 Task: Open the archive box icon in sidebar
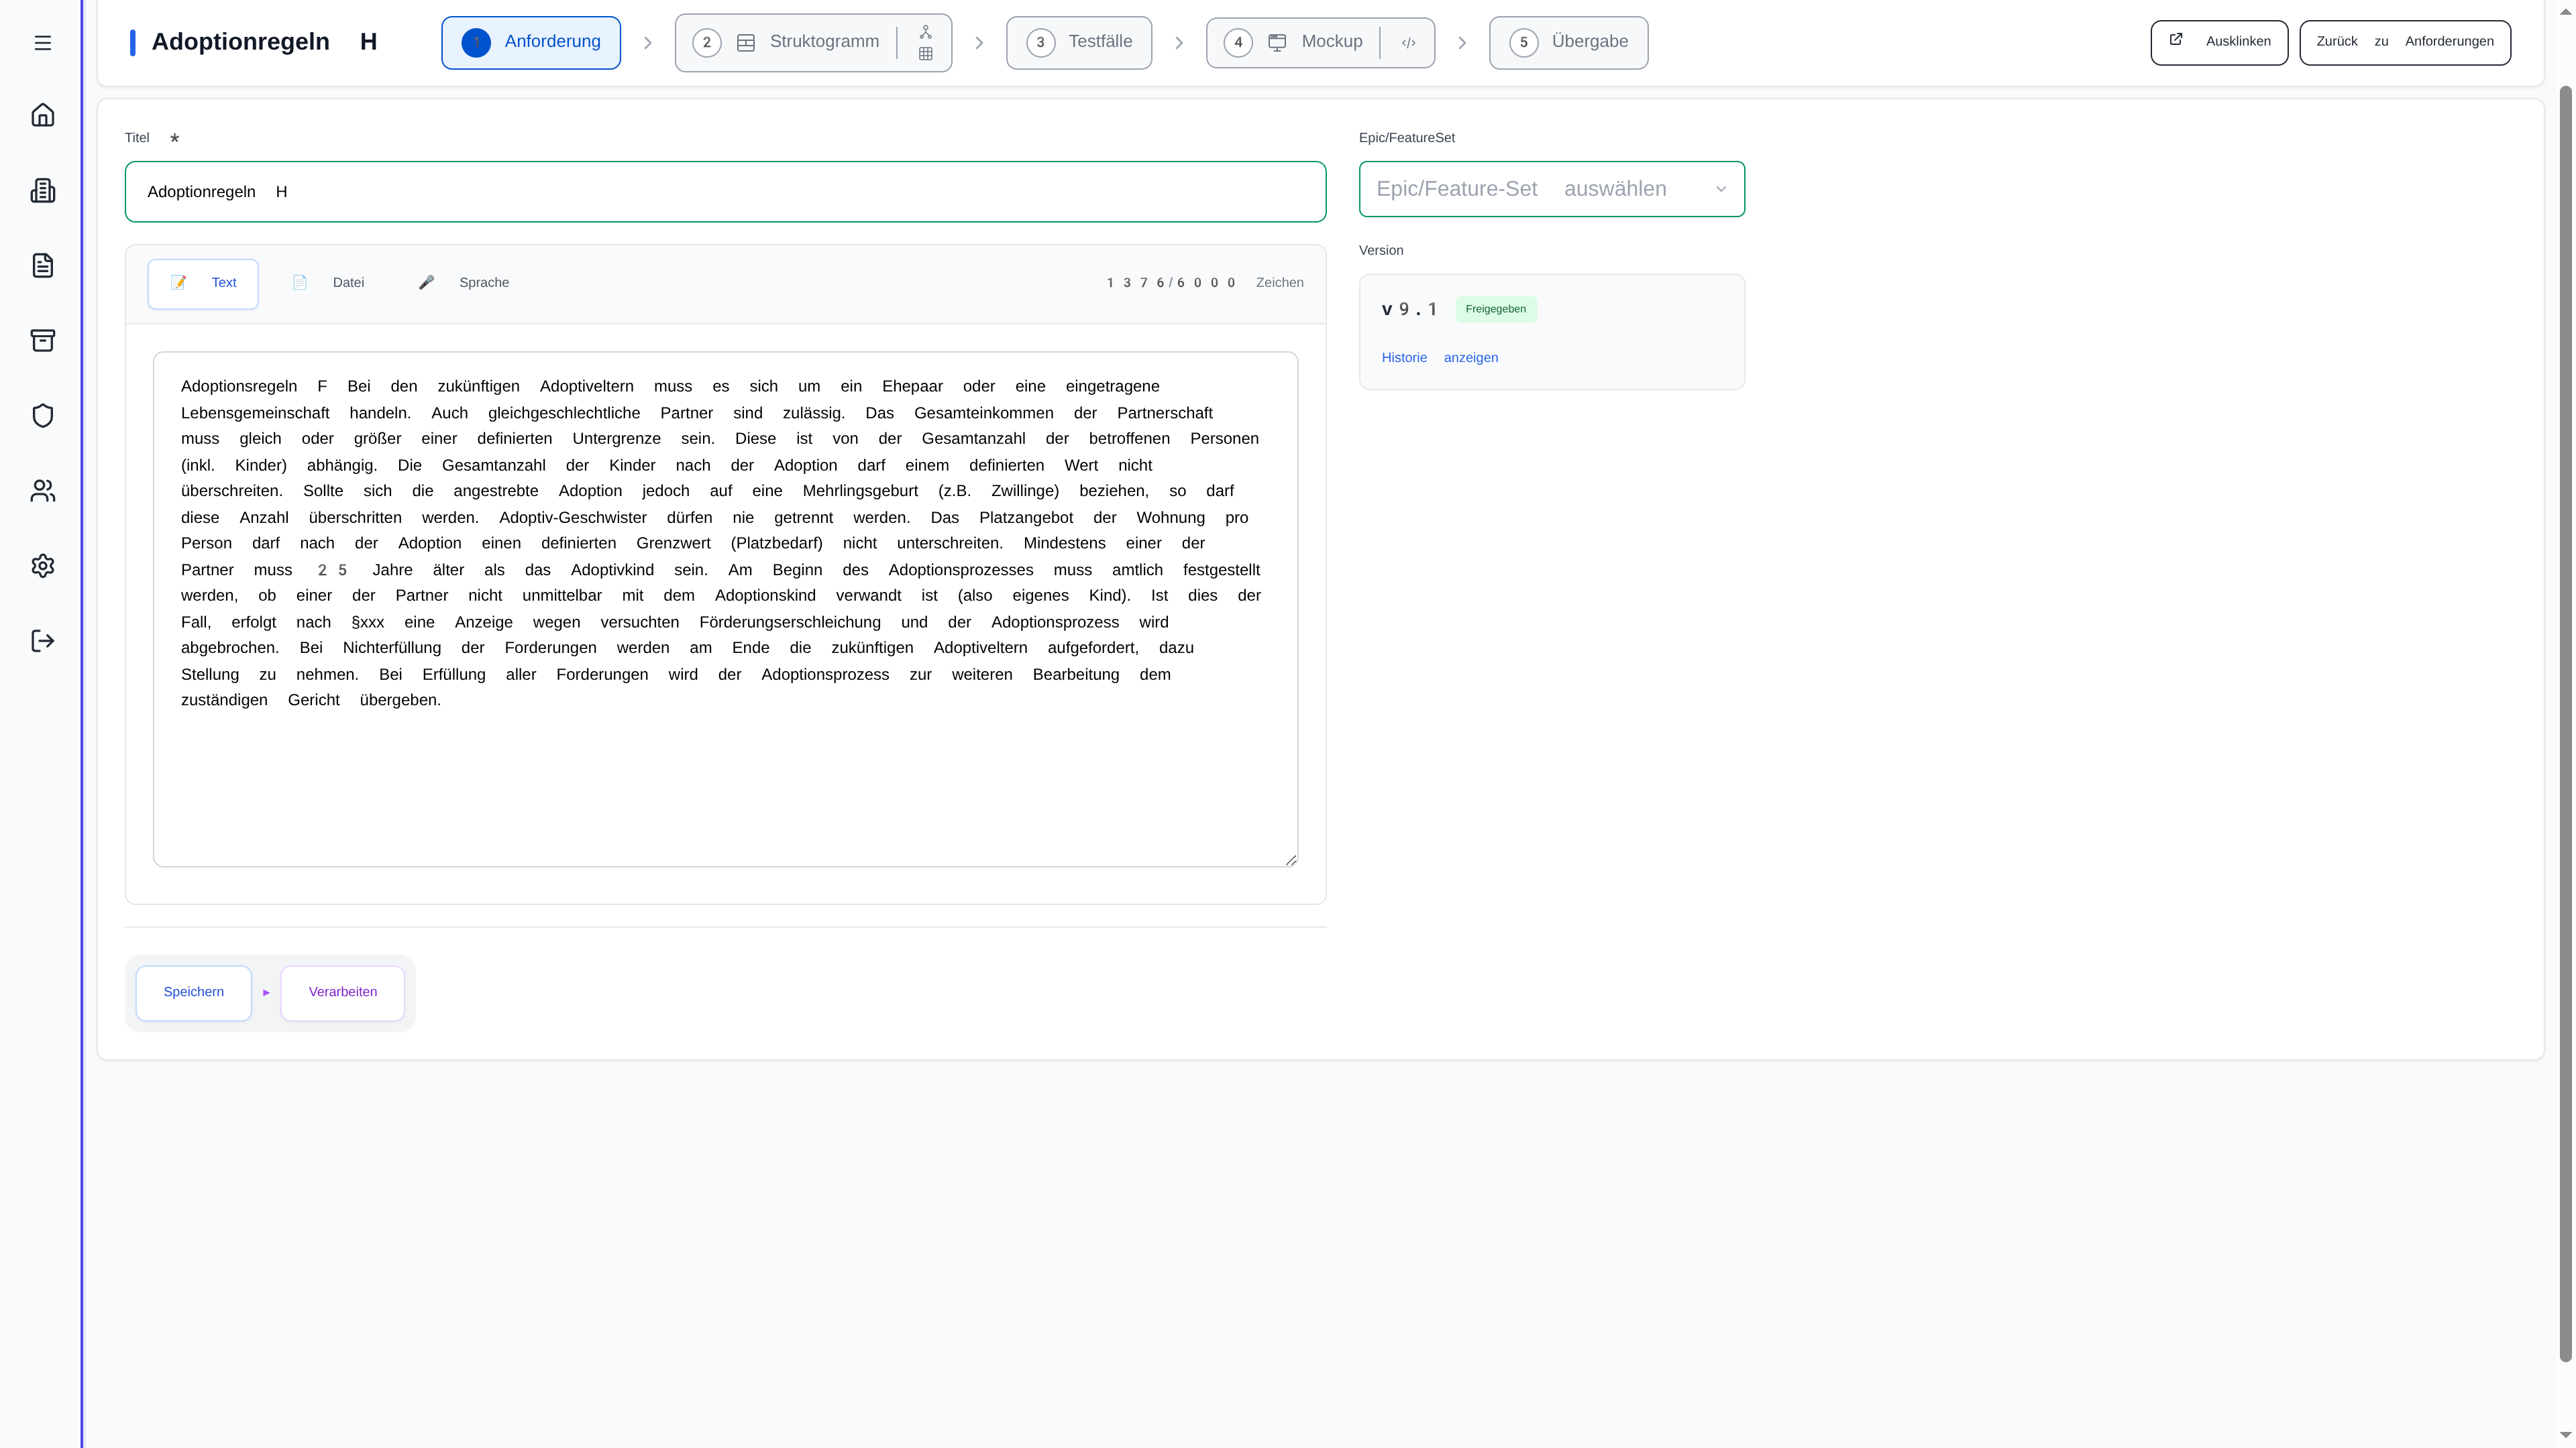tap(43, 340)
